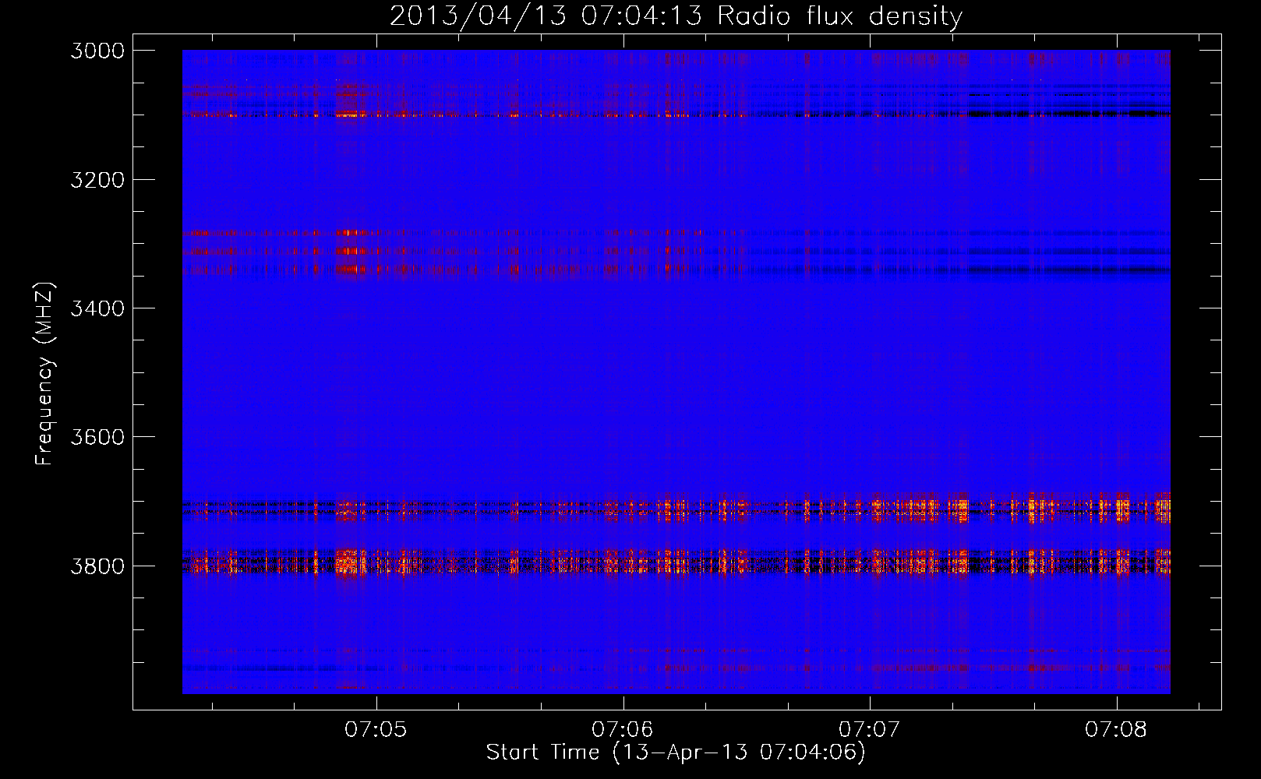This screenshot has height=779, width=1261.
Task: Click the 07:07 time tick label
Action: click(x=869, y=730)
